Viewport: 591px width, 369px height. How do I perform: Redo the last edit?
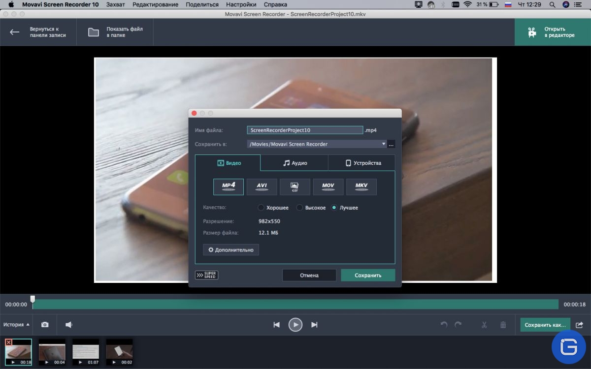(x=458, y=325)
